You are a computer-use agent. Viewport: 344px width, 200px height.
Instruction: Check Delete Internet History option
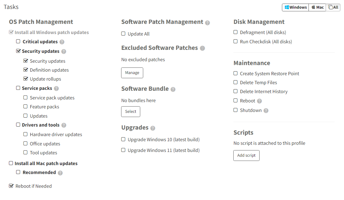(236, 91)
